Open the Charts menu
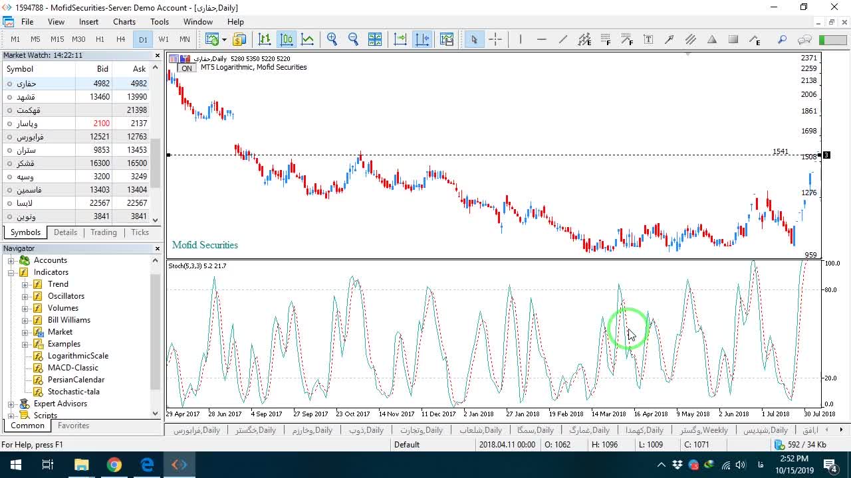The width and height of the screenshot is (851, 478). 124,22
